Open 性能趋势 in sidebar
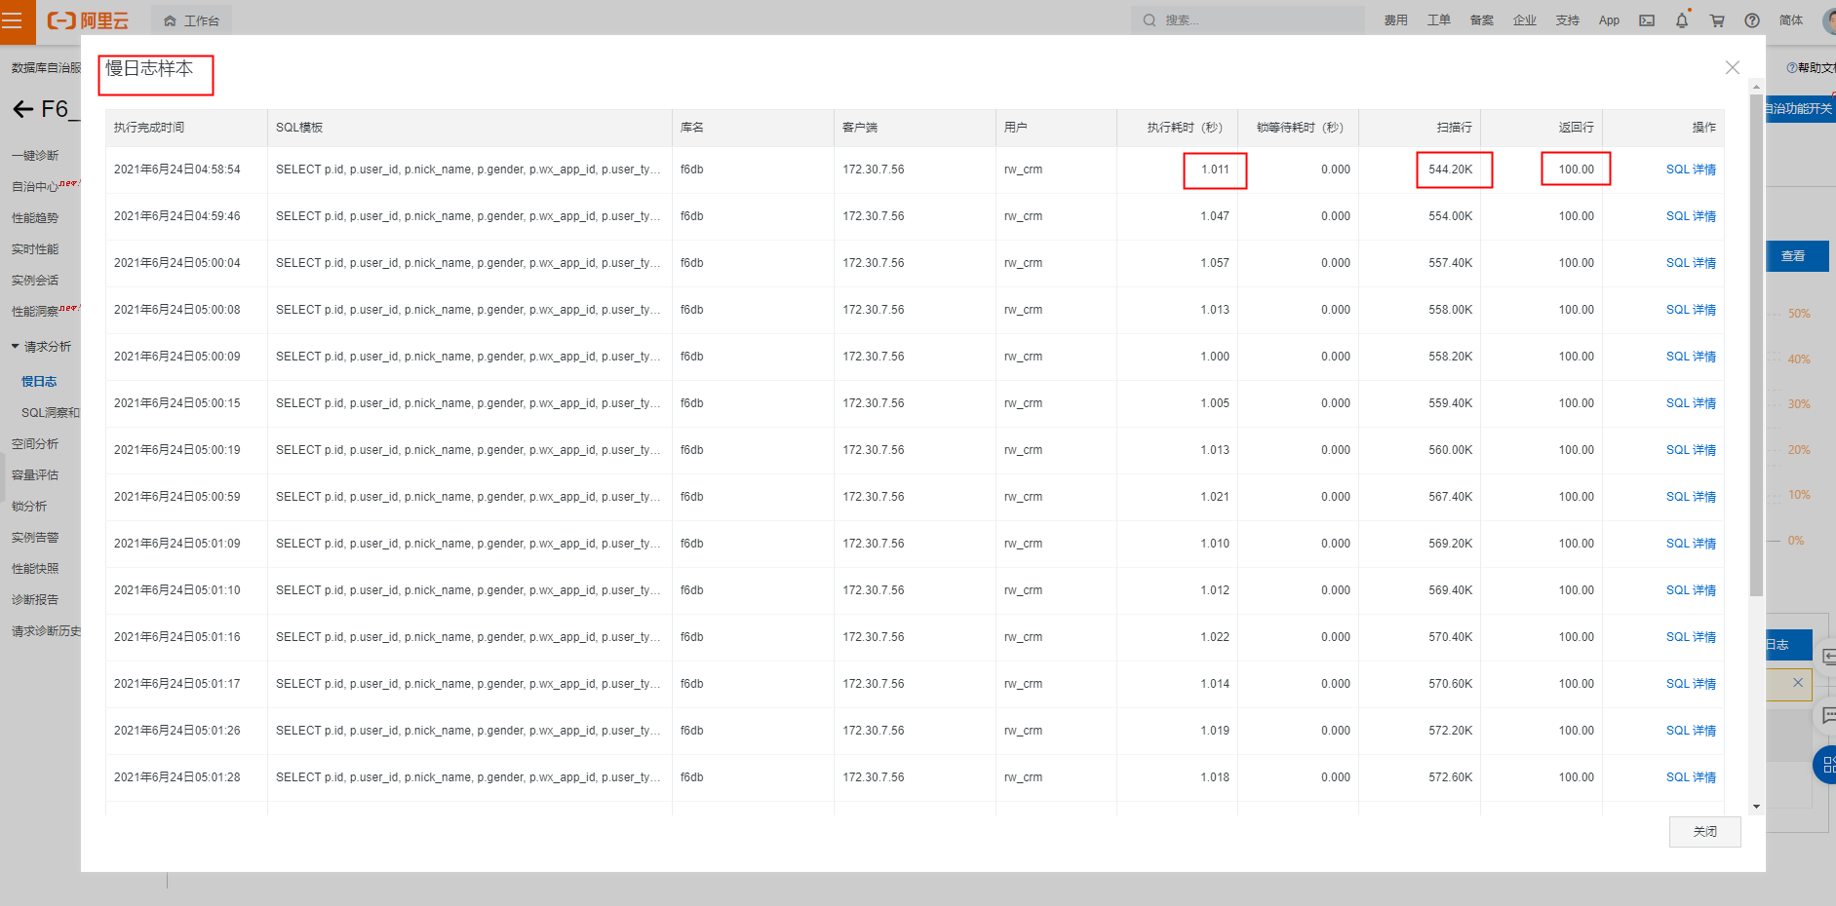The image size is (1836, 906). point(35,218)
